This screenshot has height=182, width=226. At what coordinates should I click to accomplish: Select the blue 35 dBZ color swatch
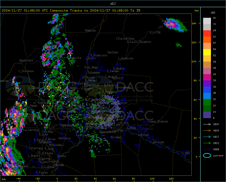(x=207, y=90)
